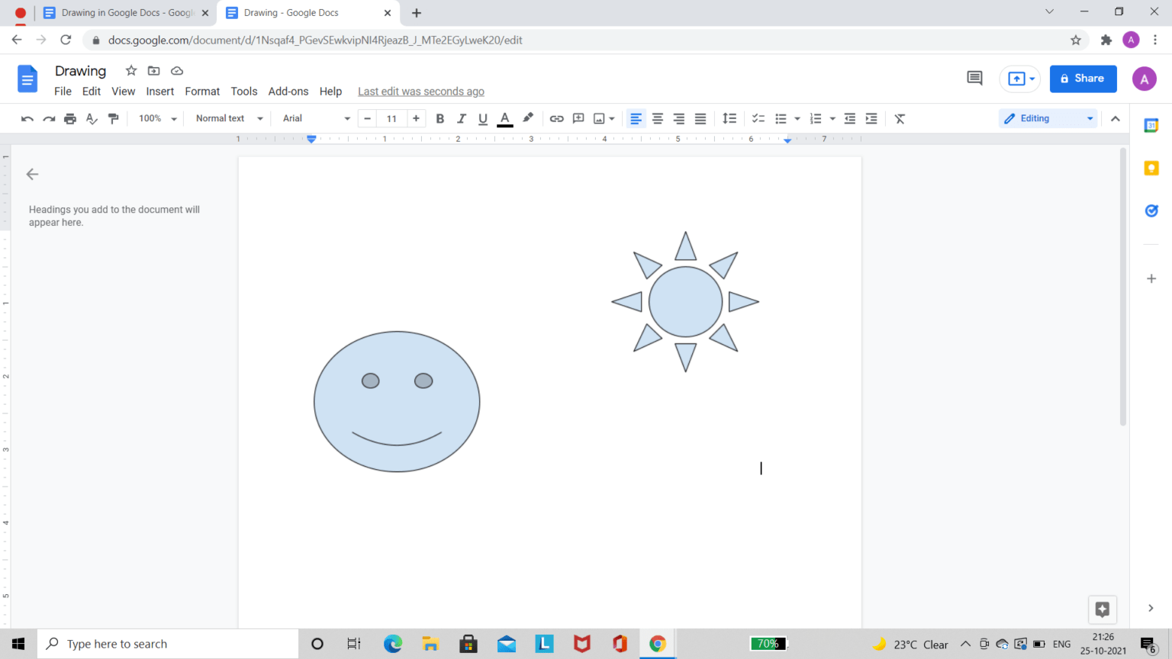Apply underline formatting

tap(482, 118)
